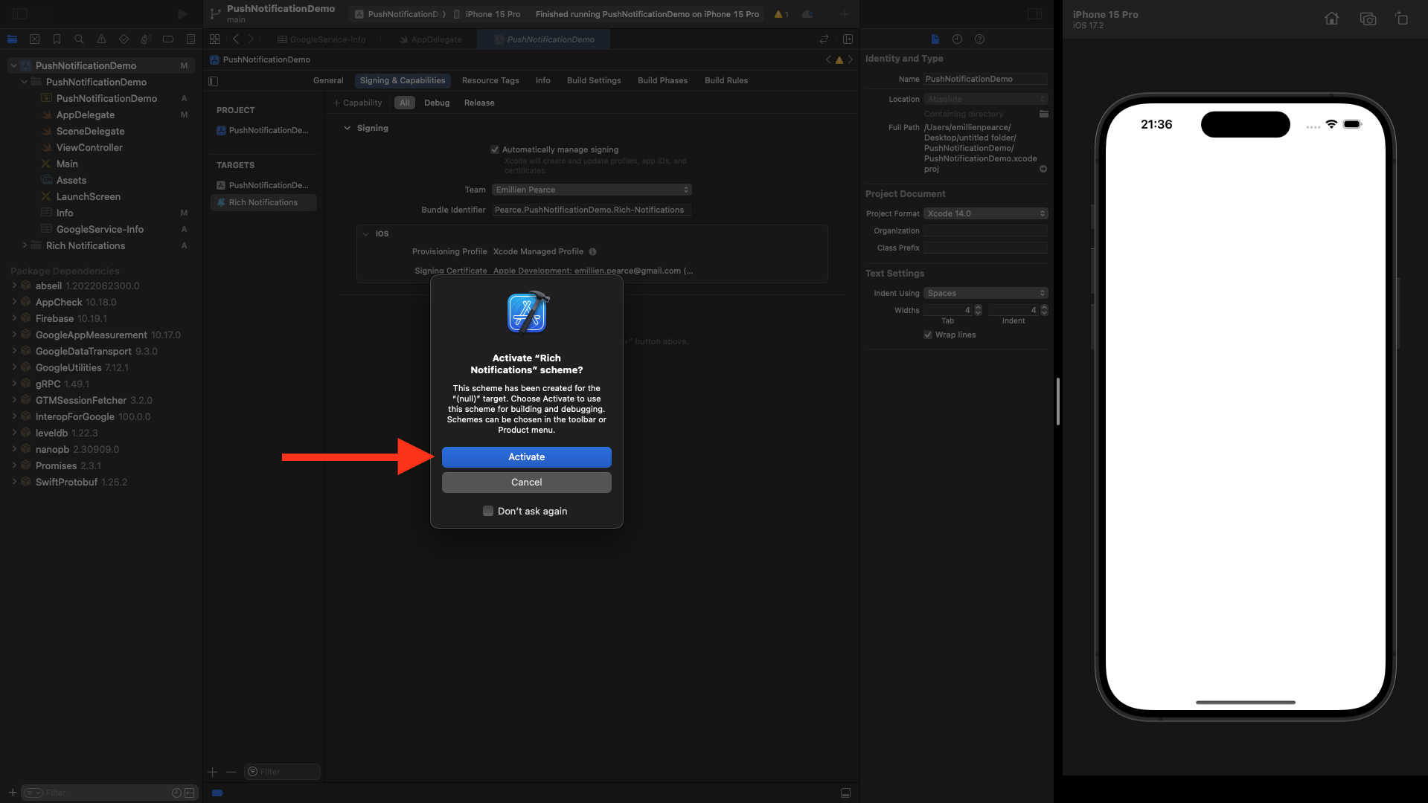Viewport: 1428px width, 803px height.
Task: Show the File inspector icon
Action: click(x=935, y=39)
